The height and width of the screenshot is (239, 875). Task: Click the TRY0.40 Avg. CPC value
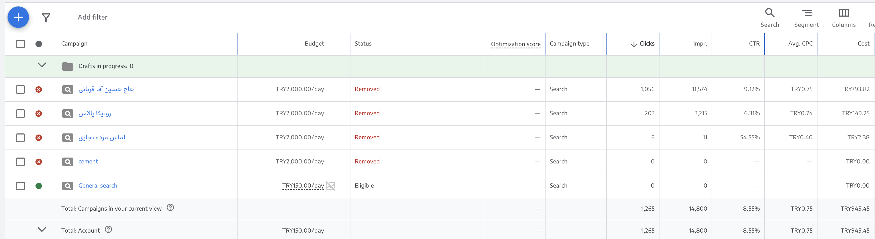(x=801, y=137)
